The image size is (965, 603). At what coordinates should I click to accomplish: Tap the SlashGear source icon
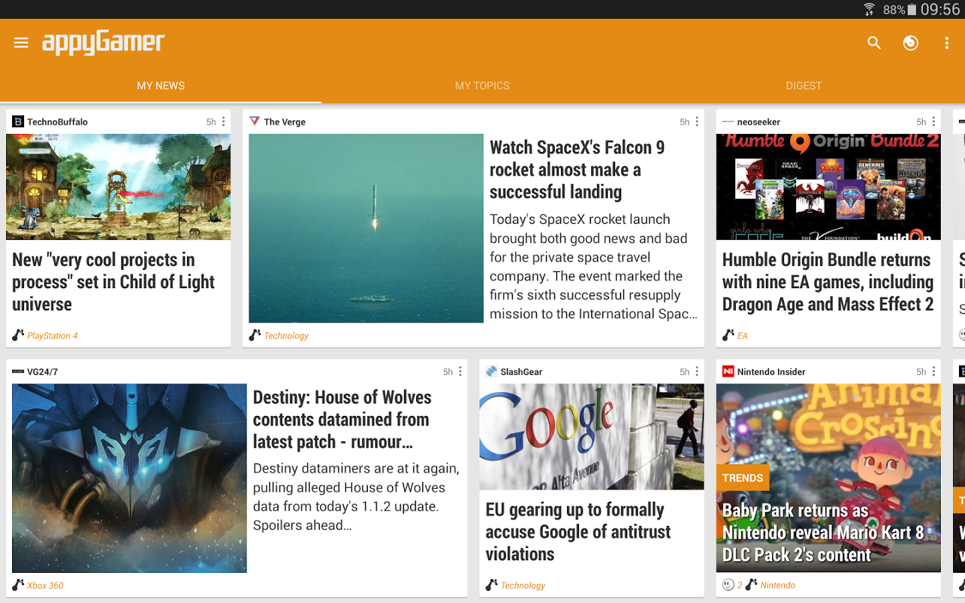point(491,371)
